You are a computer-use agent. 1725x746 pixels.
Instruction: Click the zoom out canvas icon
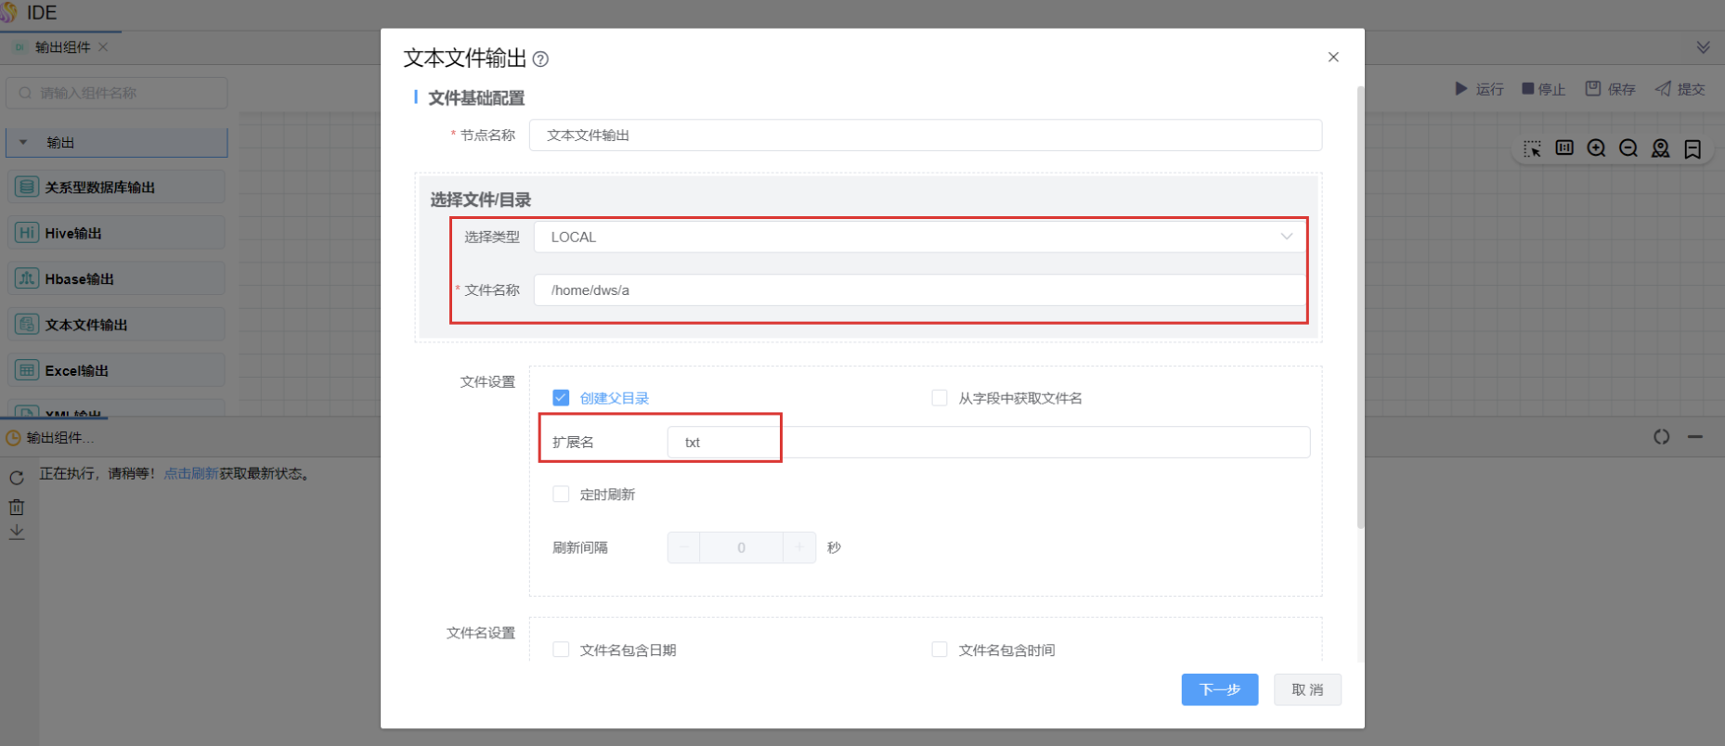coord(1628,148)
